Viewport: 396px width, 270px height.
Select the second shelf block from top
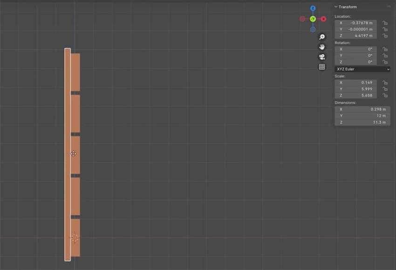75,113
